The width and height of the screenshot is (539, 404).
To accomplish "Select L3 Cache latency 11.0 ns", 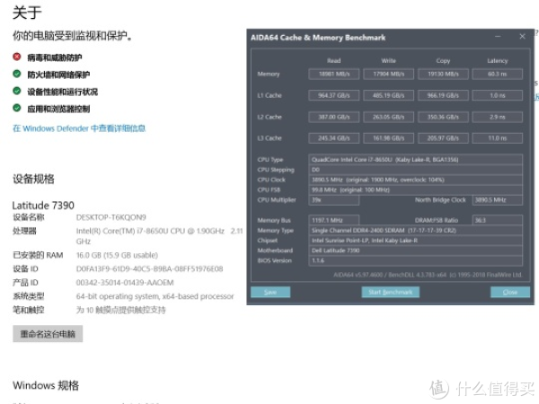I will (498, 138).
